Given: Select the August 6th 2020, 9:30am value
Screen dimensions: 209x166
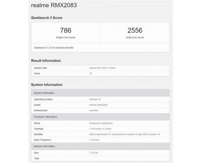Looking at the screenshot, I should [102, 68].
